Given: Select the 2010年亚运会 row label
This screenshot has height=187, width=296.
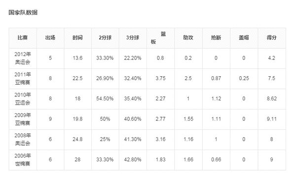Looking at the screenshot, I should point(23,99).
